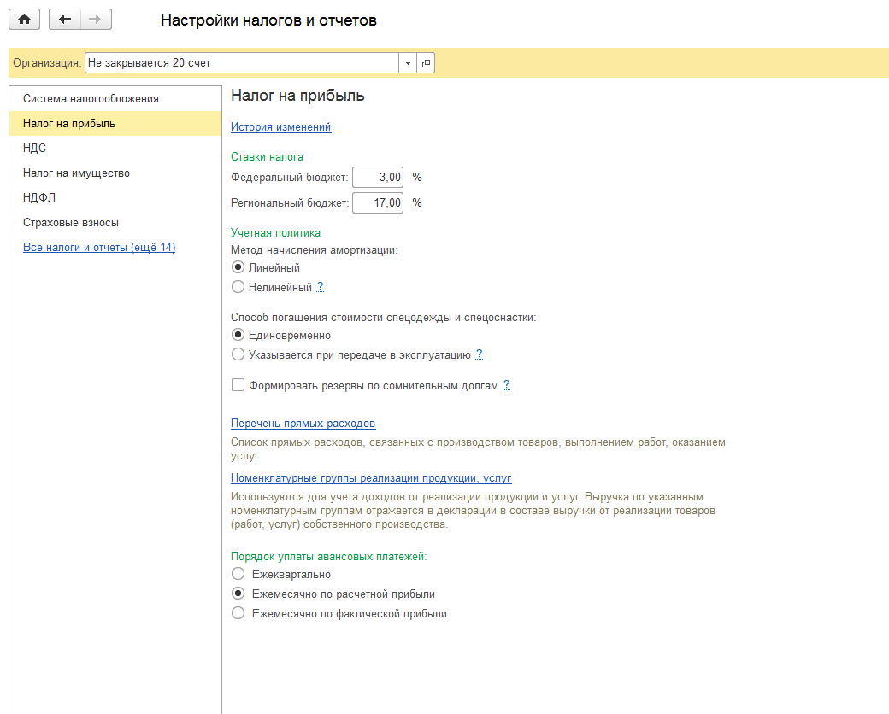Click the Федеральный бюджет rate field
889x714 pixels.
(x=378, y=178)
